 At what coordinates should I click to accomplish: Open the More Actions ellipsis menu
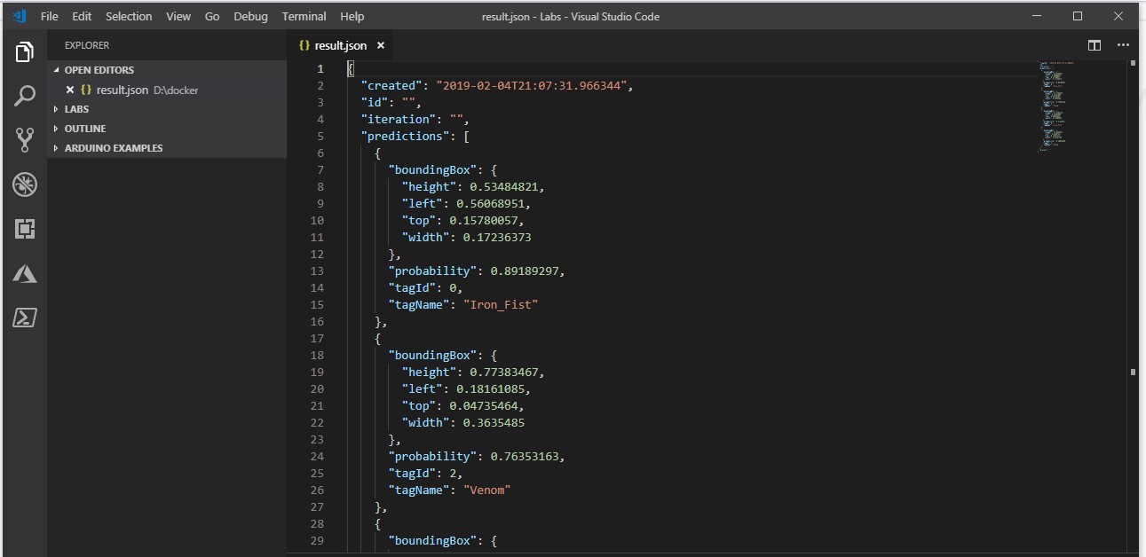pyautogui.click(x=1122, y=44)
